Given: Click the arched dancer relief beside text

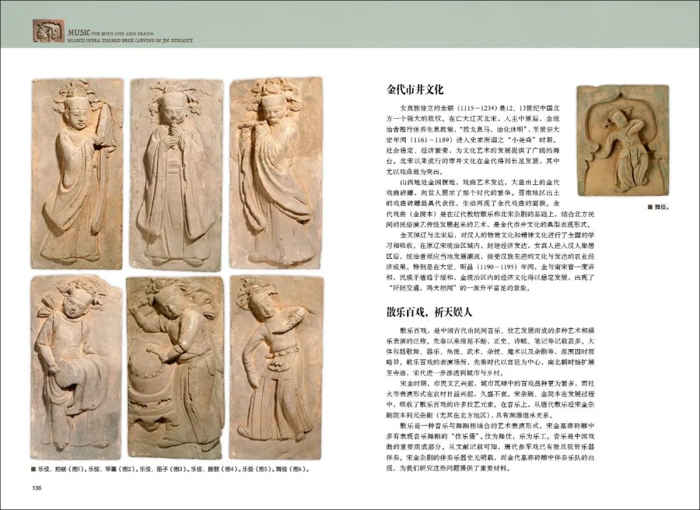Looking at the screenshot, I should tap(623, 140).
